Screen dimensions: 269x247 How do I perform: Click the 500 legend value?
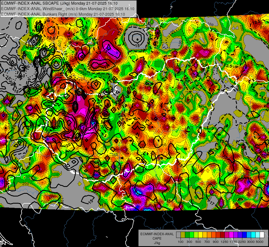(198, 242)
